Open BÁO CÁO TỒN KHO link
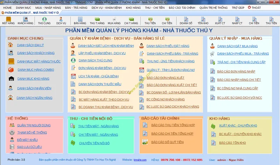The height and width of the screenshot is (165, 280). click(x=232, y=143)
